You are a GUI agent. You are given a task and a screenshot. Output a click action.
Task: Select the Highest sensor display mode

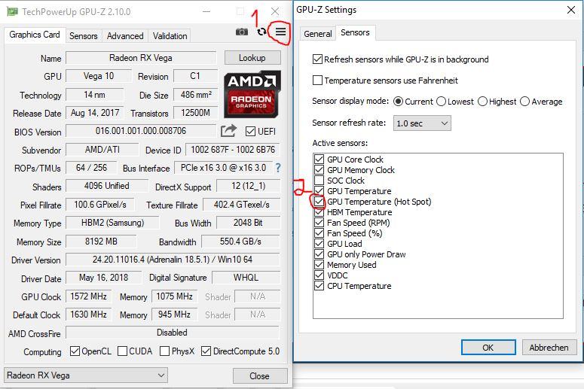point(482,102)
